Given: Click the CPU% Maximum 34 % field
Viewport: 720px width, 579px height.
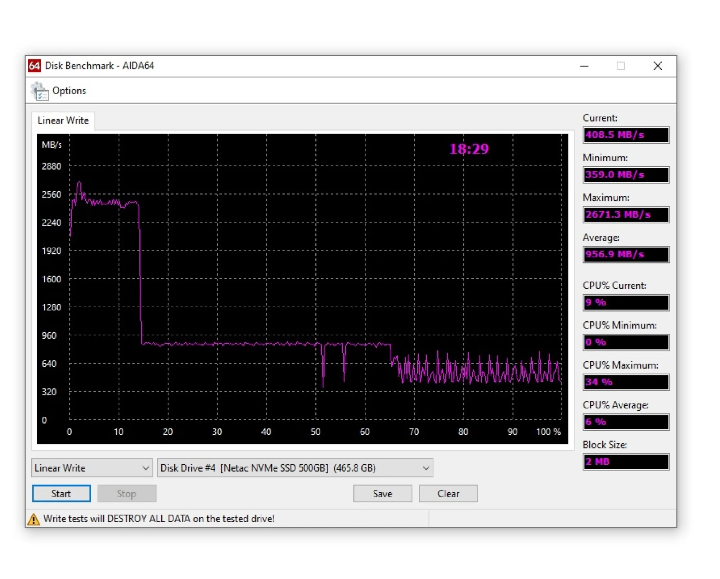Looking at the screenshot, I should pyautogui.click(x=626, y=382).
